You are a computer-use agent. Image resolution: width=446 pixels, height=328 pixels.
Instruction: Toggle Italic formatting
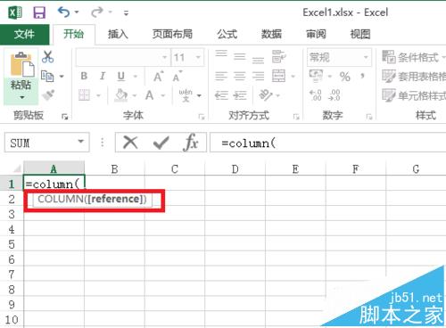103,76
